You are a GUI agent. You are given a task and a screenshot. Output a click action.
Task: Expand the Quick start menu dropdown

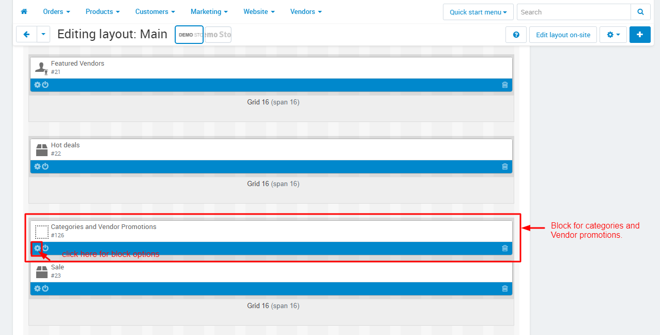tap(478, 12)
